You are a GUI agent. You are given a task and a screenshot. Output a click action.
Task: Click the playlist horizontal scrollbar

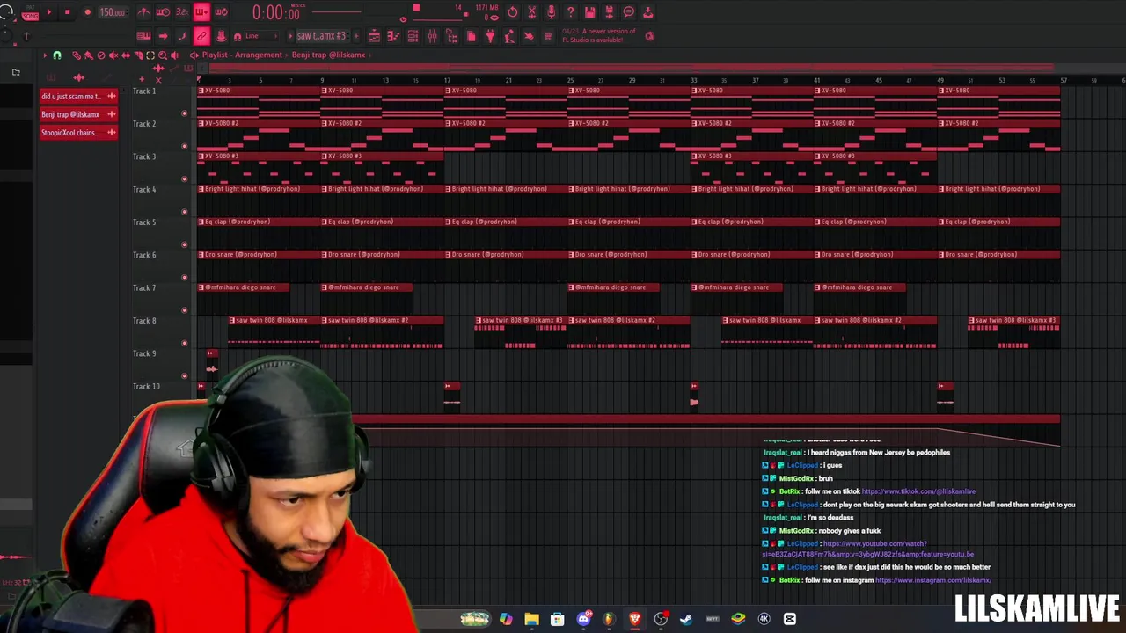(629, 68)
